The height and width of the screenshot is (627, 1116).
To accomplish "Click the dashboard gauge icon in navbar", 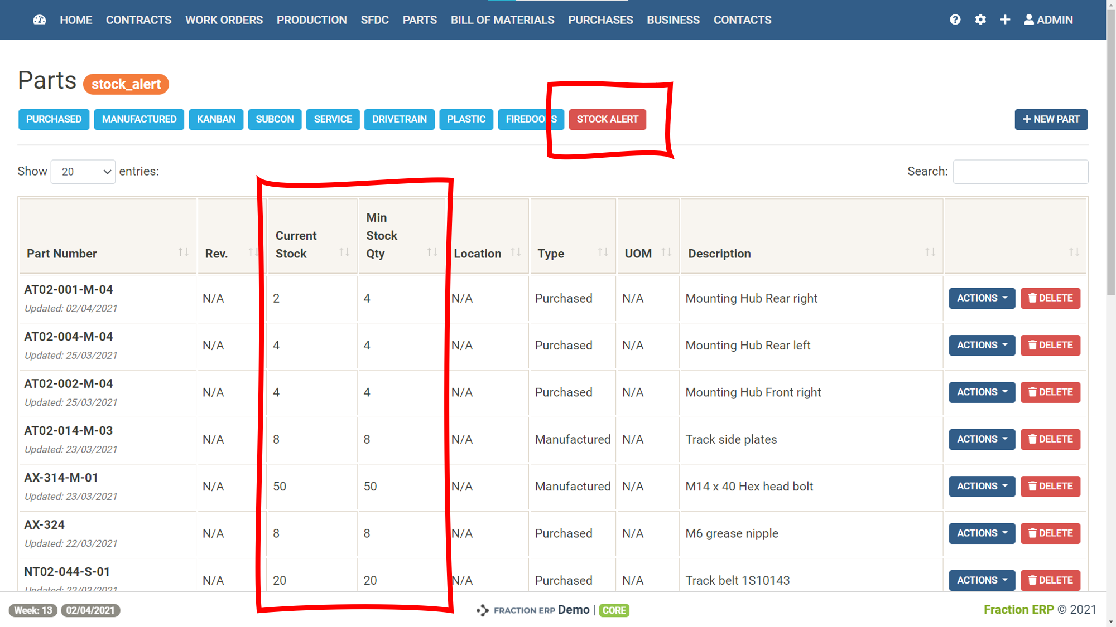I will click(x=39, y=20).
